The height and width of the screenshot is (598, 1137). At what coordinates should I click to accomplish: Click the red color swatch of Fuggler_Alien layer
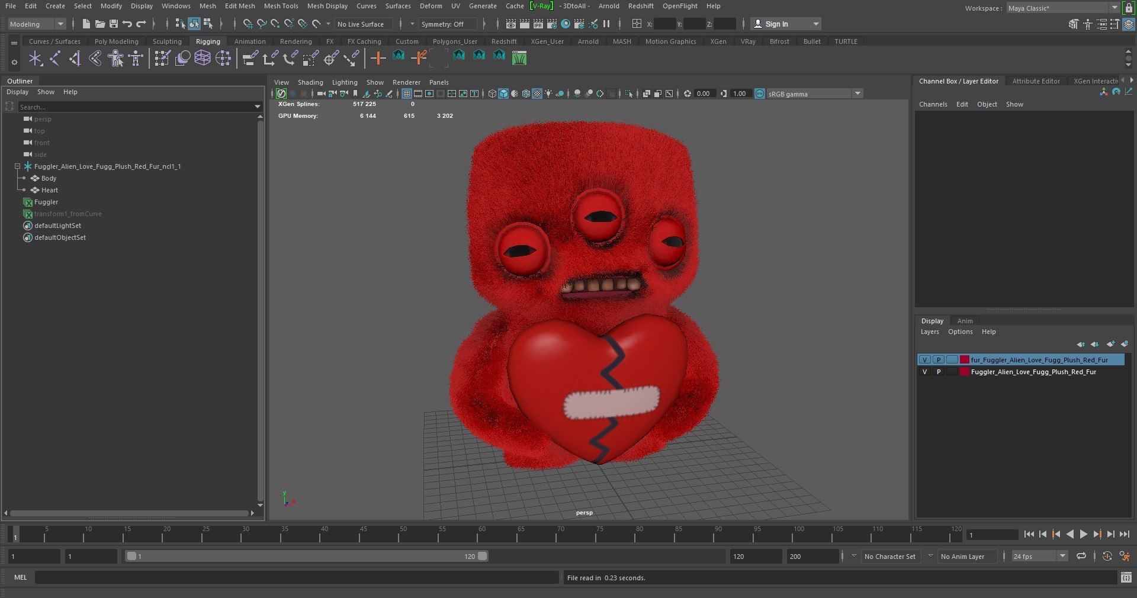(964, 372)
